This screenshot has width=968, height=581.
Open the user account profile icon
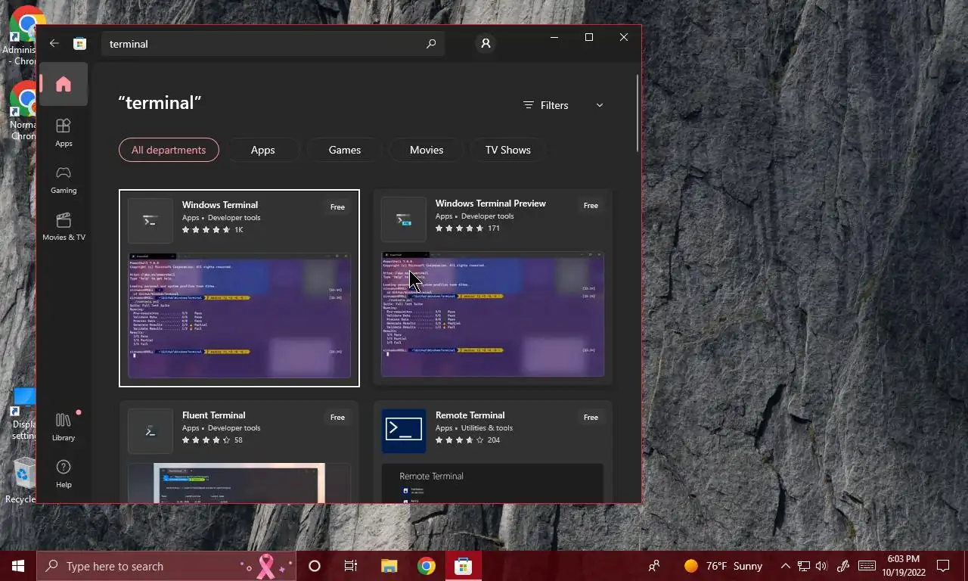pos(486,44)
